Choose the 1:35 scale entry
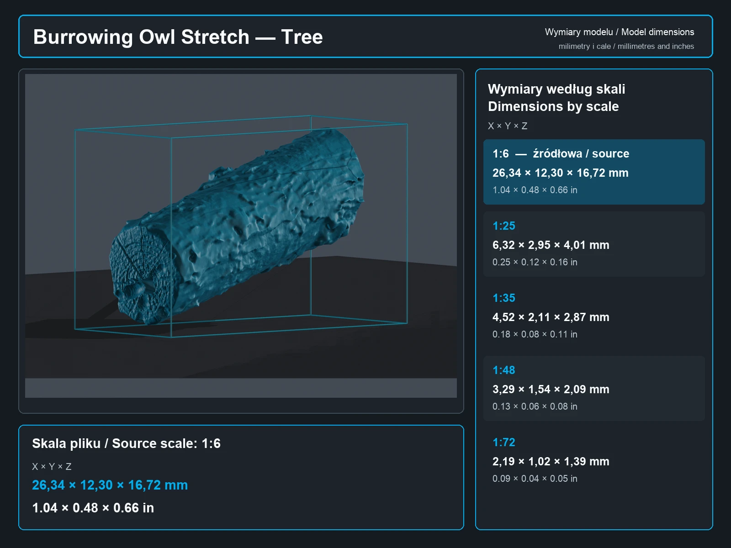This screenshot has width=731, height=548. (594, 316)
